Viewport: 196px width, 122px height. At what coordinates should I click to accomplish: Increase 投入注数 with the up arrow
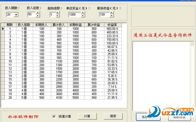click(x=38, y=13)
